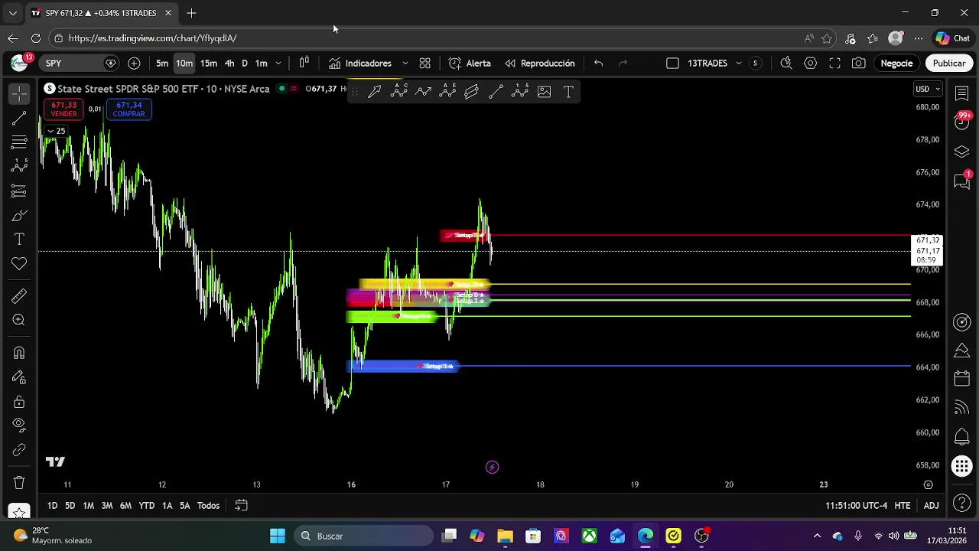Select the Todos date range
The image size is (979, 551).
click(x=208, y=505)
